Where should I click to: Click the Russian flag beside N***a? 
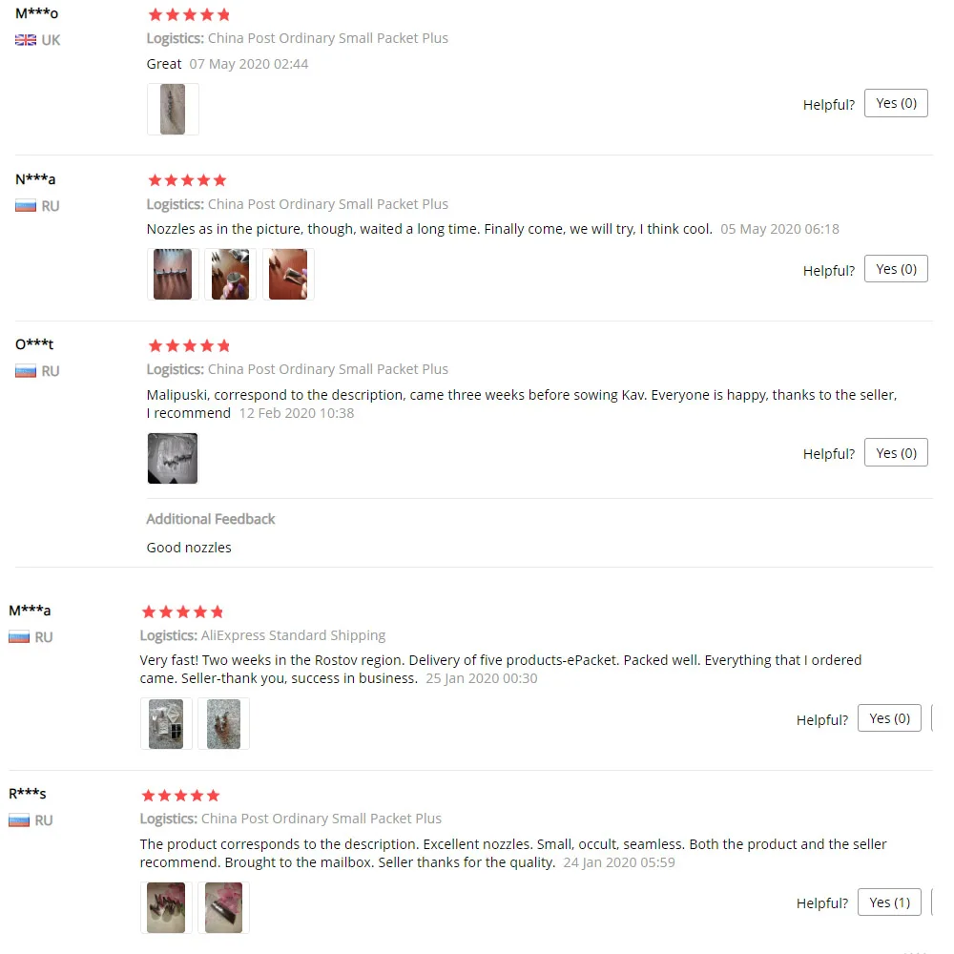pyautogui.click(x=26, y=206)
